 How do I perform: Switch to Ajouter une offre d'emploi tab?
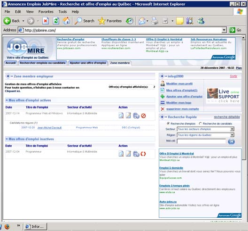point(88,63)
